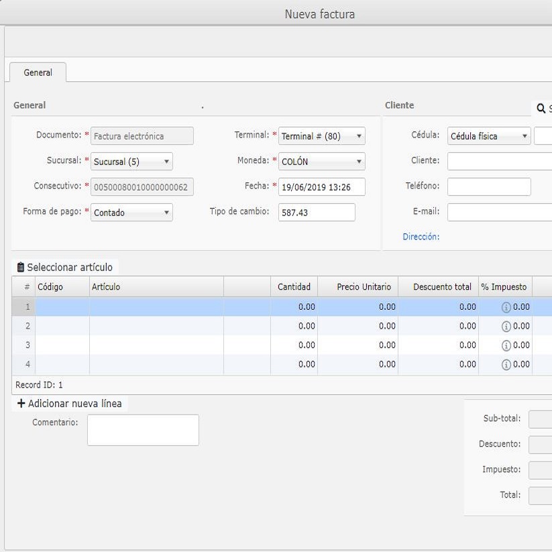Image resolution: width=552 pixels, height=552 pixels.
Task: Expand the Forma de pago Contado dropdown
Action: click(131, 213)
